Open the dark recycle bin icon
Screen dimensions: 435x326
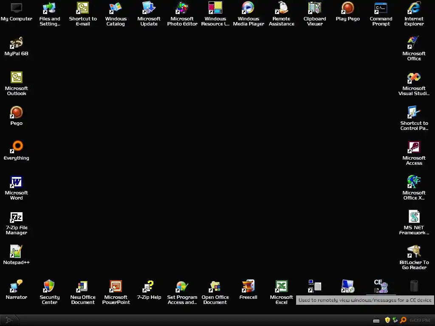tap(414, 287)
